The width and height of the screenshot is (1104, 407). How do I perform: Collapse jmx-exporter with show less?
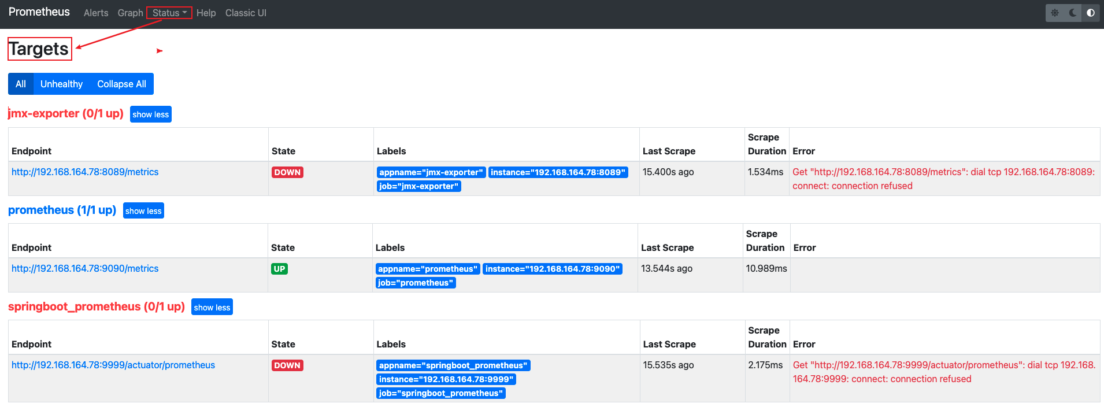(x=151, y=114)
